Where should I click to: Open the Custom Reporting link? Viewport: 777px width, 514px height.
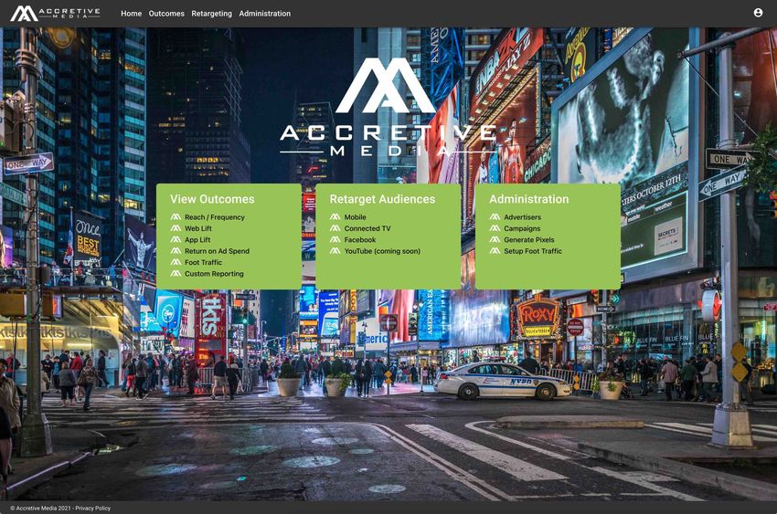(214, 274)
